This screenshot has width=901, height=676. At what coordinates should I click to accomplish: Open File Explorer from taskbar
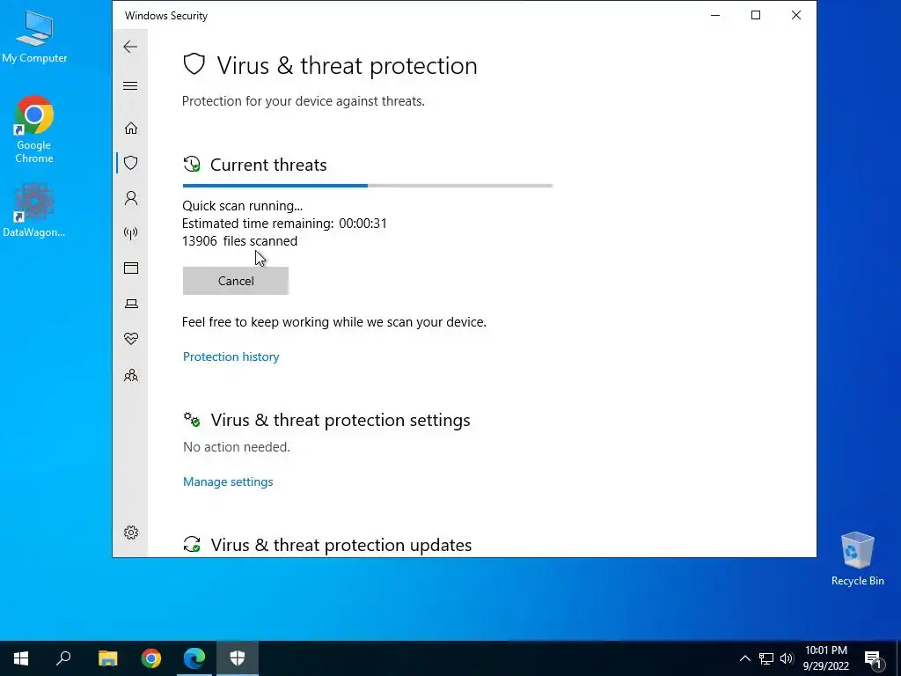(x=107, y=658)
